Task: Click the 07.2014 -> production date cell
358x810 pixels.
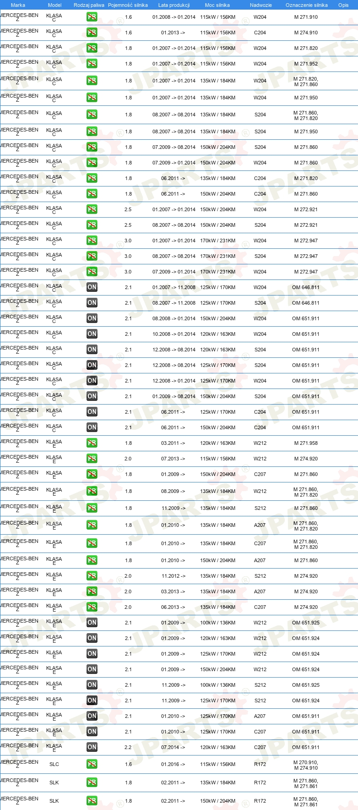Action: coord(173,747)
